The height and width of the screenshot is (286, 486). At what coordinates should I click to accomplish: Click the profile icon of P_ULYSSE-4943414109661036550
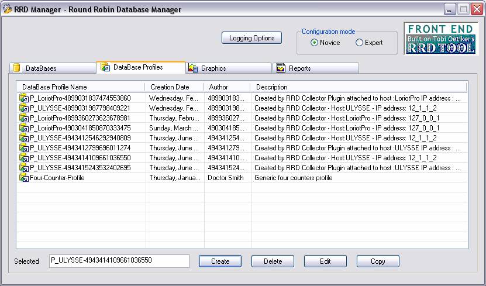pyautogui.click(x=24, y=158)
